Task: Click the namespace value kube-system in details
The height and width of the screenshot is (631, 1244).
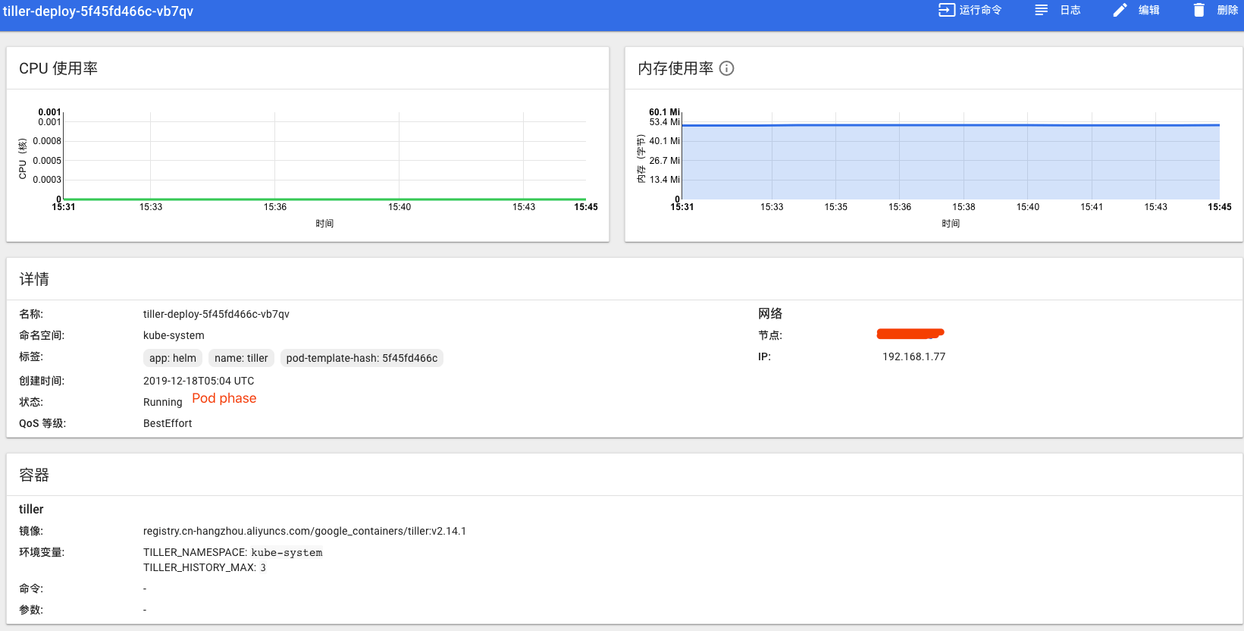Action: click(x=174, y=335)
